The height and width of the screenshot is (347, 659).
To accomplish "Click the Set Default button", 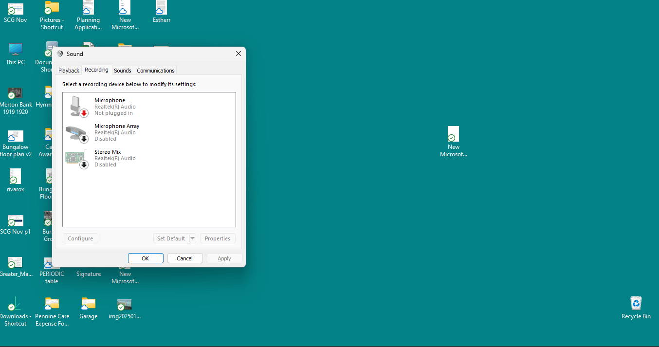I will [x=171, y=238].
